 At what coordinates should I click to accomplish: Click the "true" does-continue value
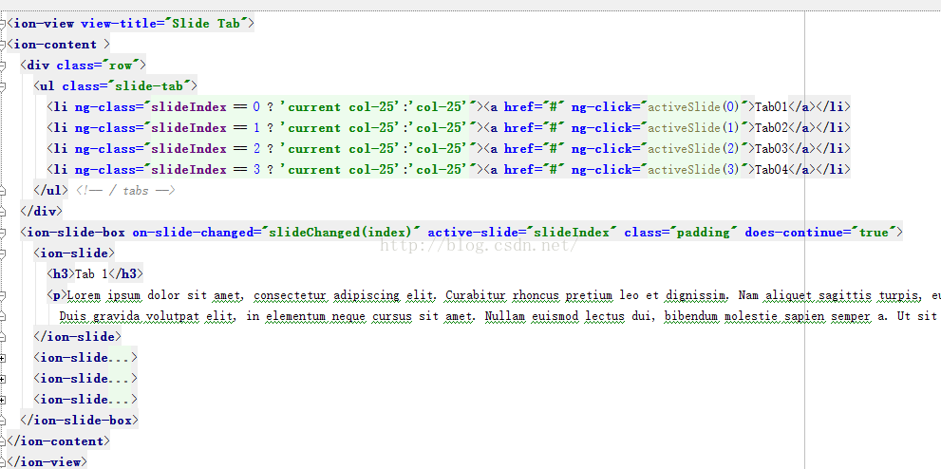874,232
